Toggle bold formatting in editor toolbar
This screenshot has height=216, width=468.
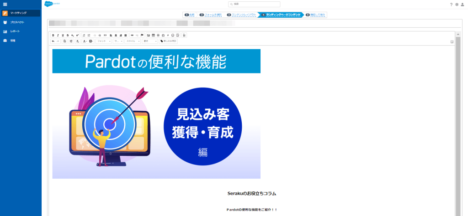coord(53,36)
